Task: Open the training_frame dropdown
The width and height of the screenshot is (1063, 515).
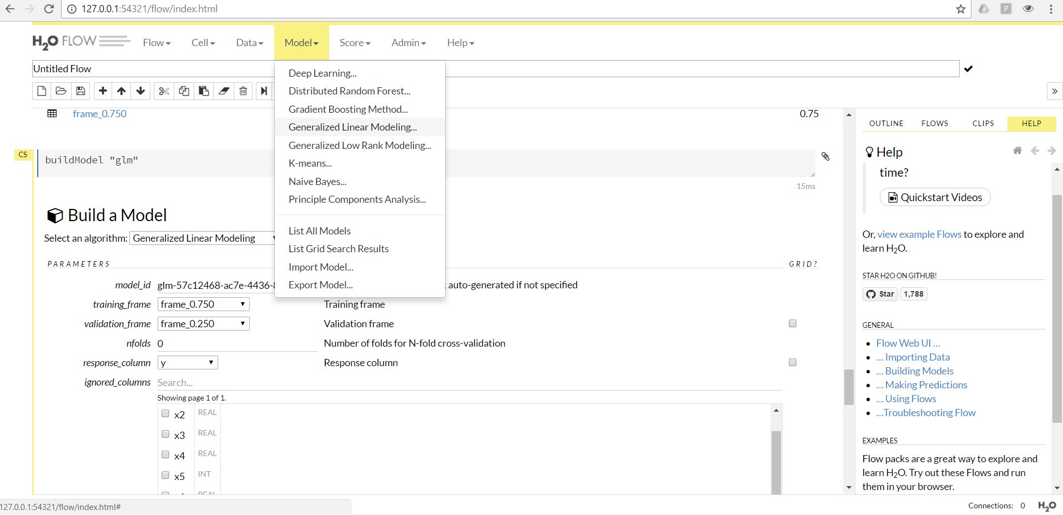Action: [x=203, y=304]
